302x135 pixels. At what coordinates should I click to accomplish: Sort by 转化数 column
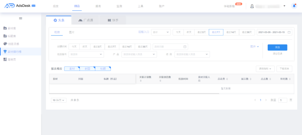pyautogui.click(x=290, y=79)
